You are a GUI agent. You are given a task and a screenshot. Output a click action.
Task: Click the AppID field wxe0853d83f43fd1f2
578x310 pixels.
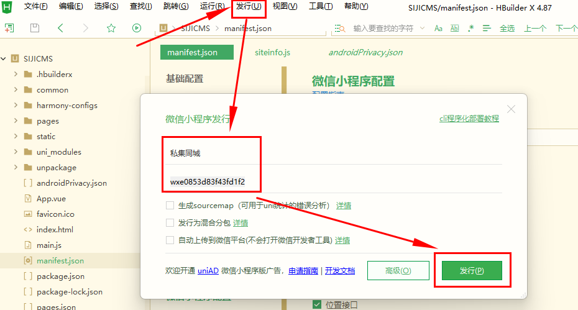[334, 182]
